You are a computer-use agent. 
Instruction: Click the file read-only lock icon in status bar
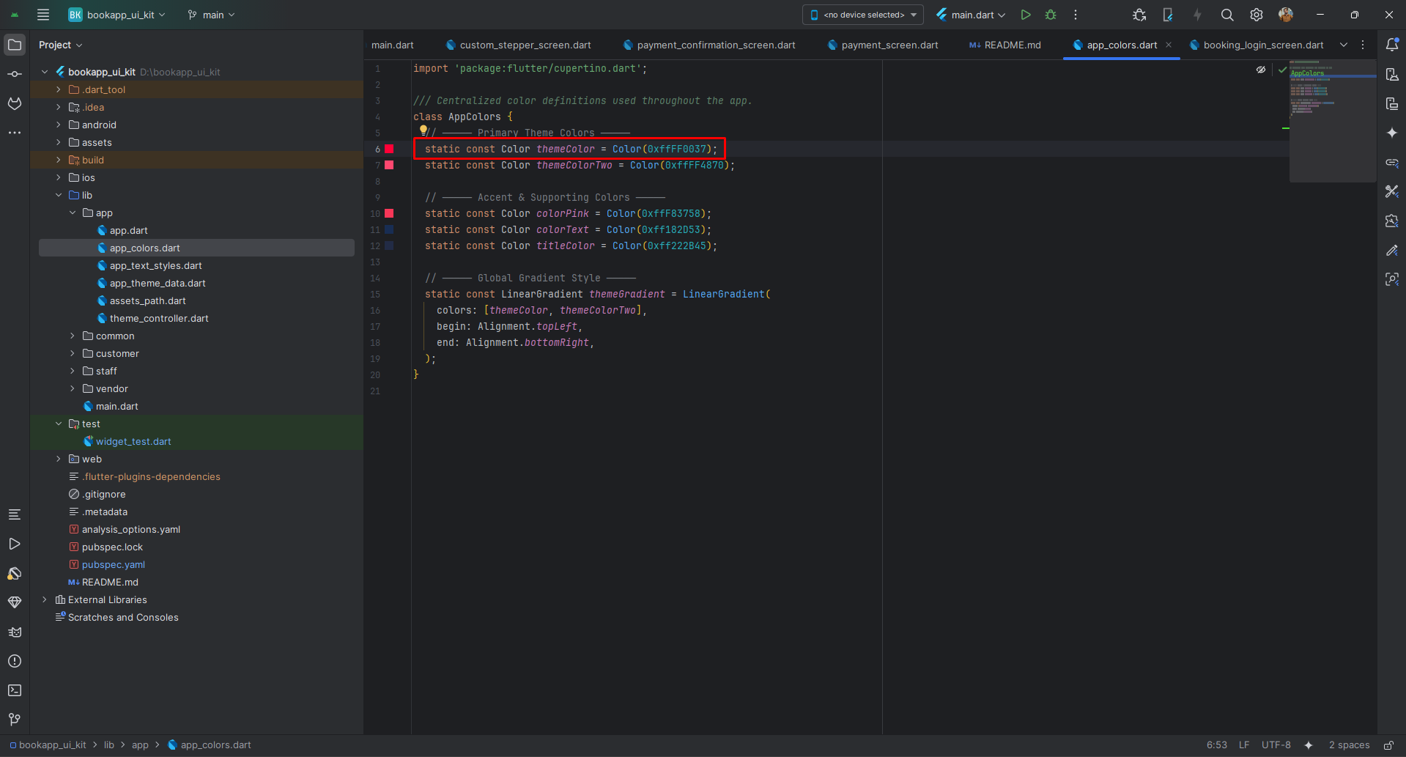click(1388, 745)
